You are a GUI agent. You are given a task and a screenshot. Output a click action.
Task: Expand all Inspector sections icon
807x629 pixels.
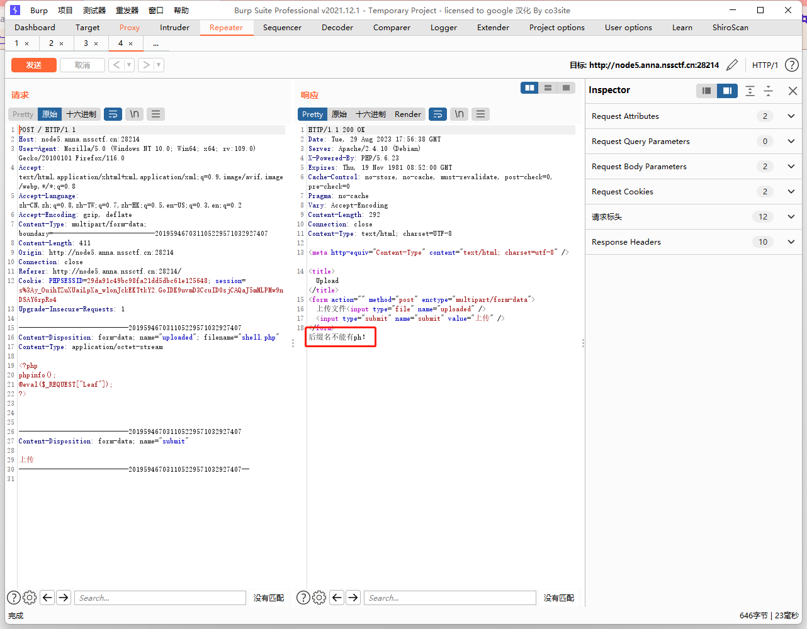[750, 91]
